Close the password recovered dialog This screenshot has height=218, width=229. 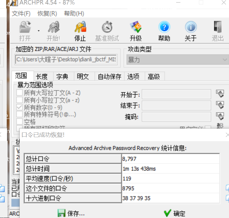(227, 135)
